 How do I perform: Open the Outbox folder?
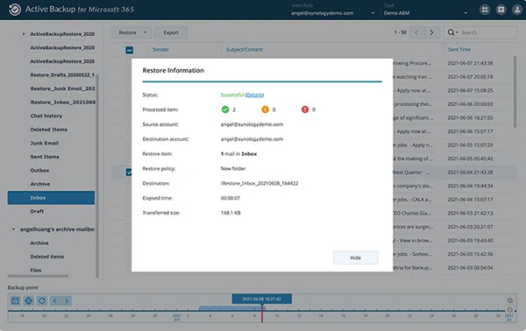coord(39,170)
